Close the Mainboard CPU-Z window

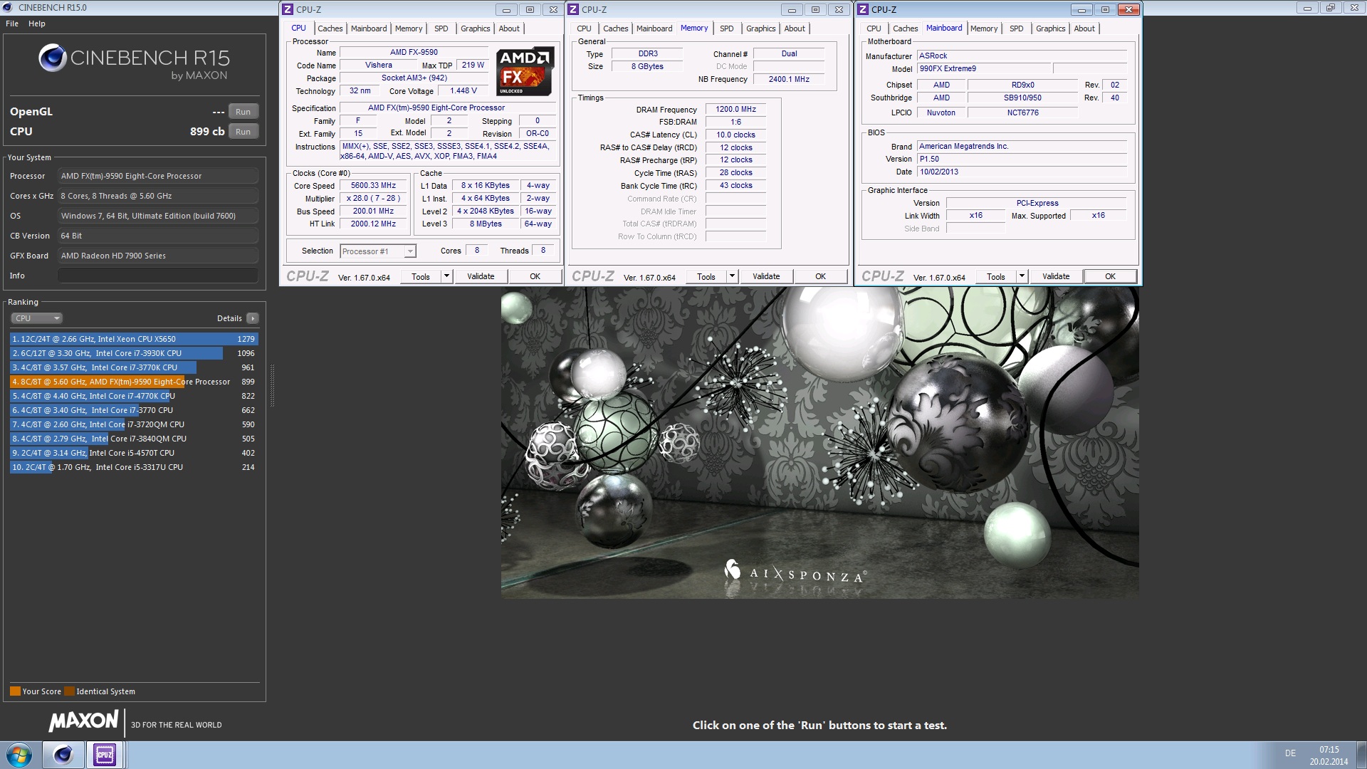coord(1128,9)
